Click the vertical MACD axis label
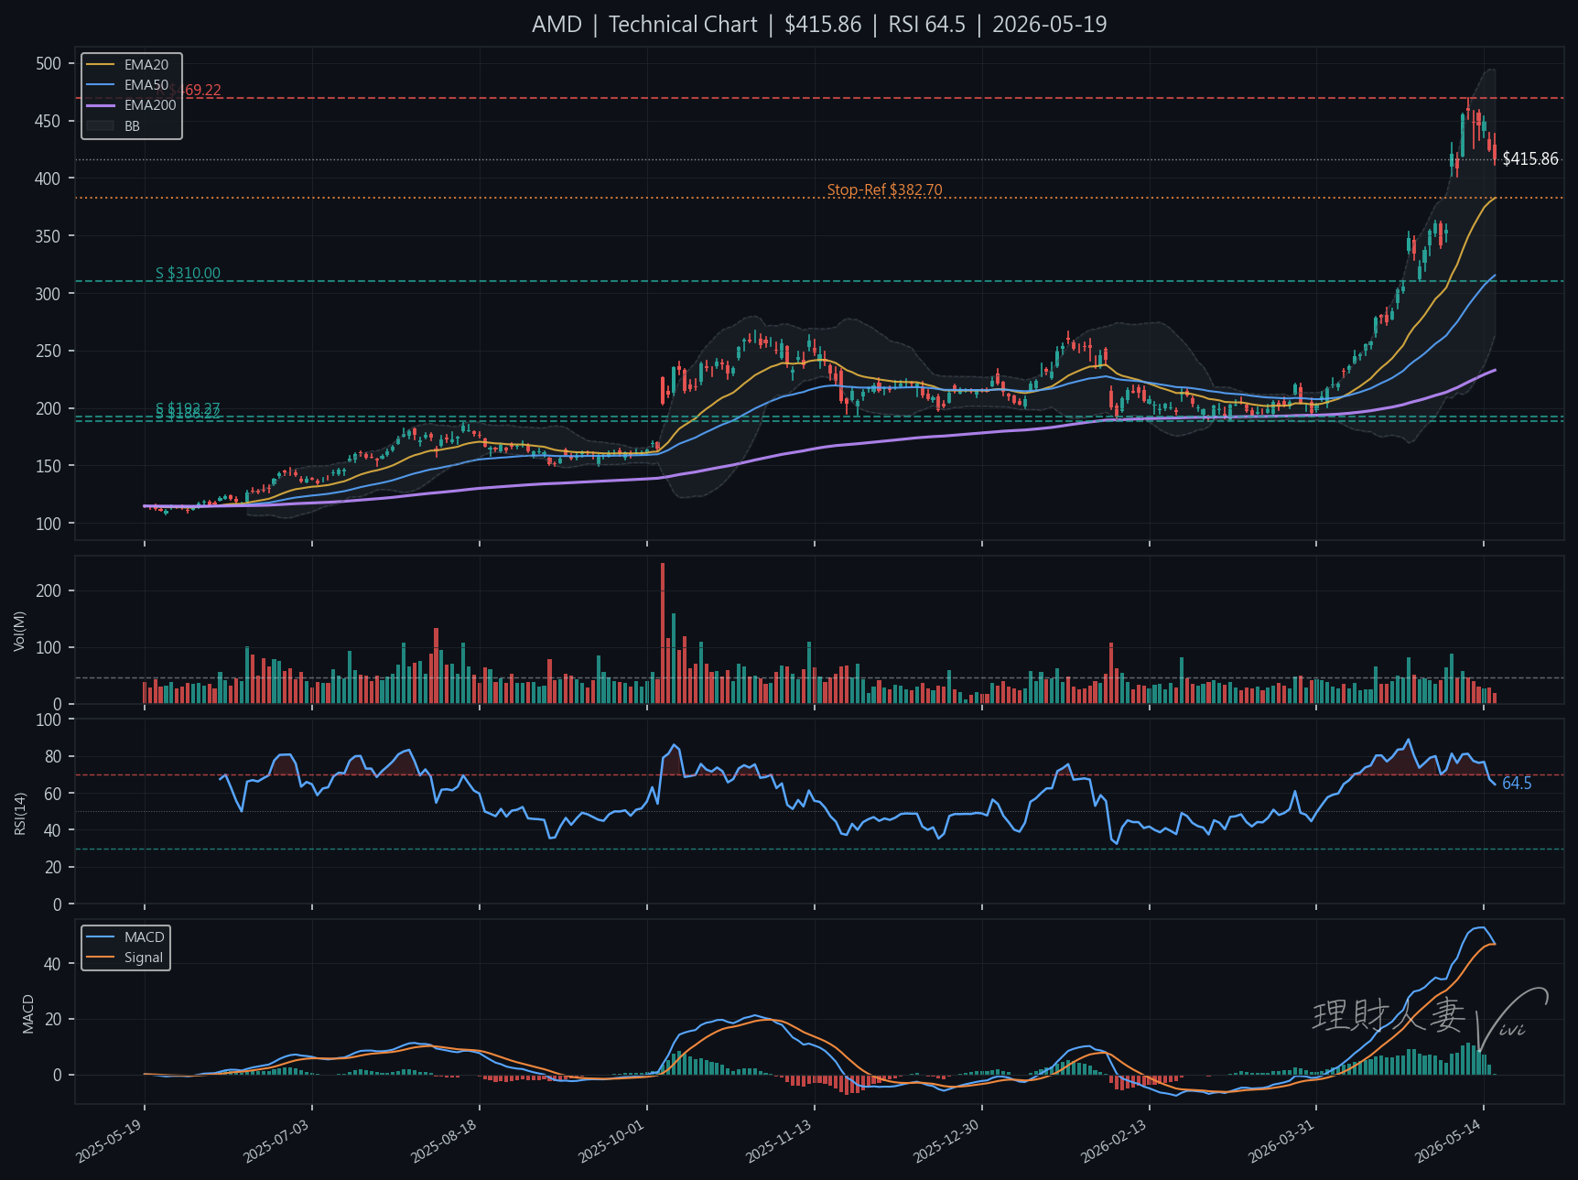 [28, 1014]
